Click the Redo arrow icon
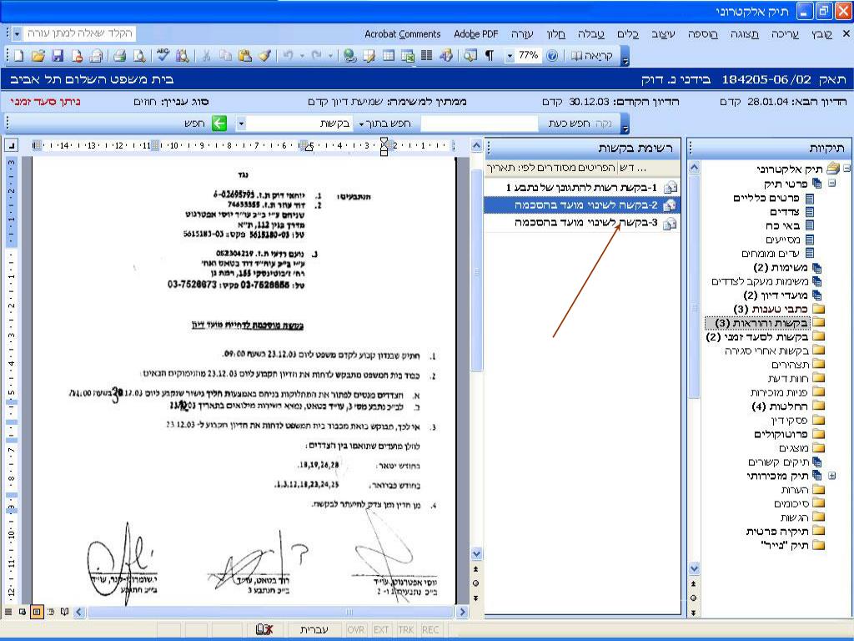The image size is (854, 641). [316, 56]
